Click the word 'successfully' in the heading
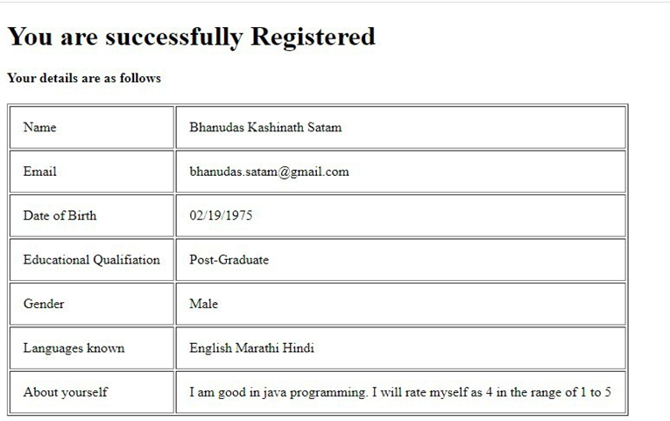The height and width of the screenshot is (421, 670). (x=174, y=37)
